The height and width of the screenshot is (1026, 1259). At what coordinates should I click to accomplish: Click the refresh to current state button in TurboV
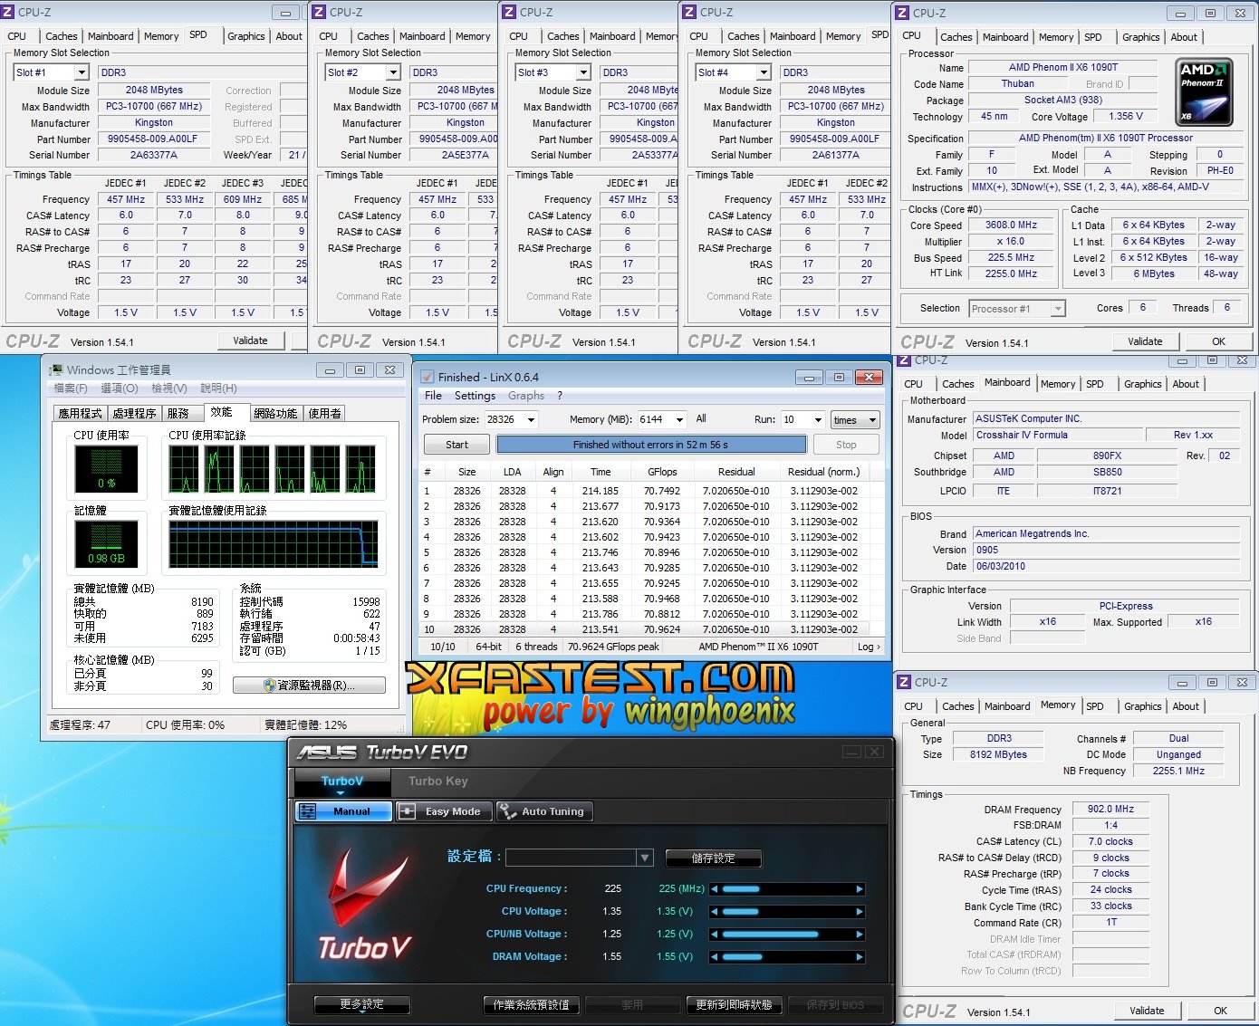pos(734,1005)
